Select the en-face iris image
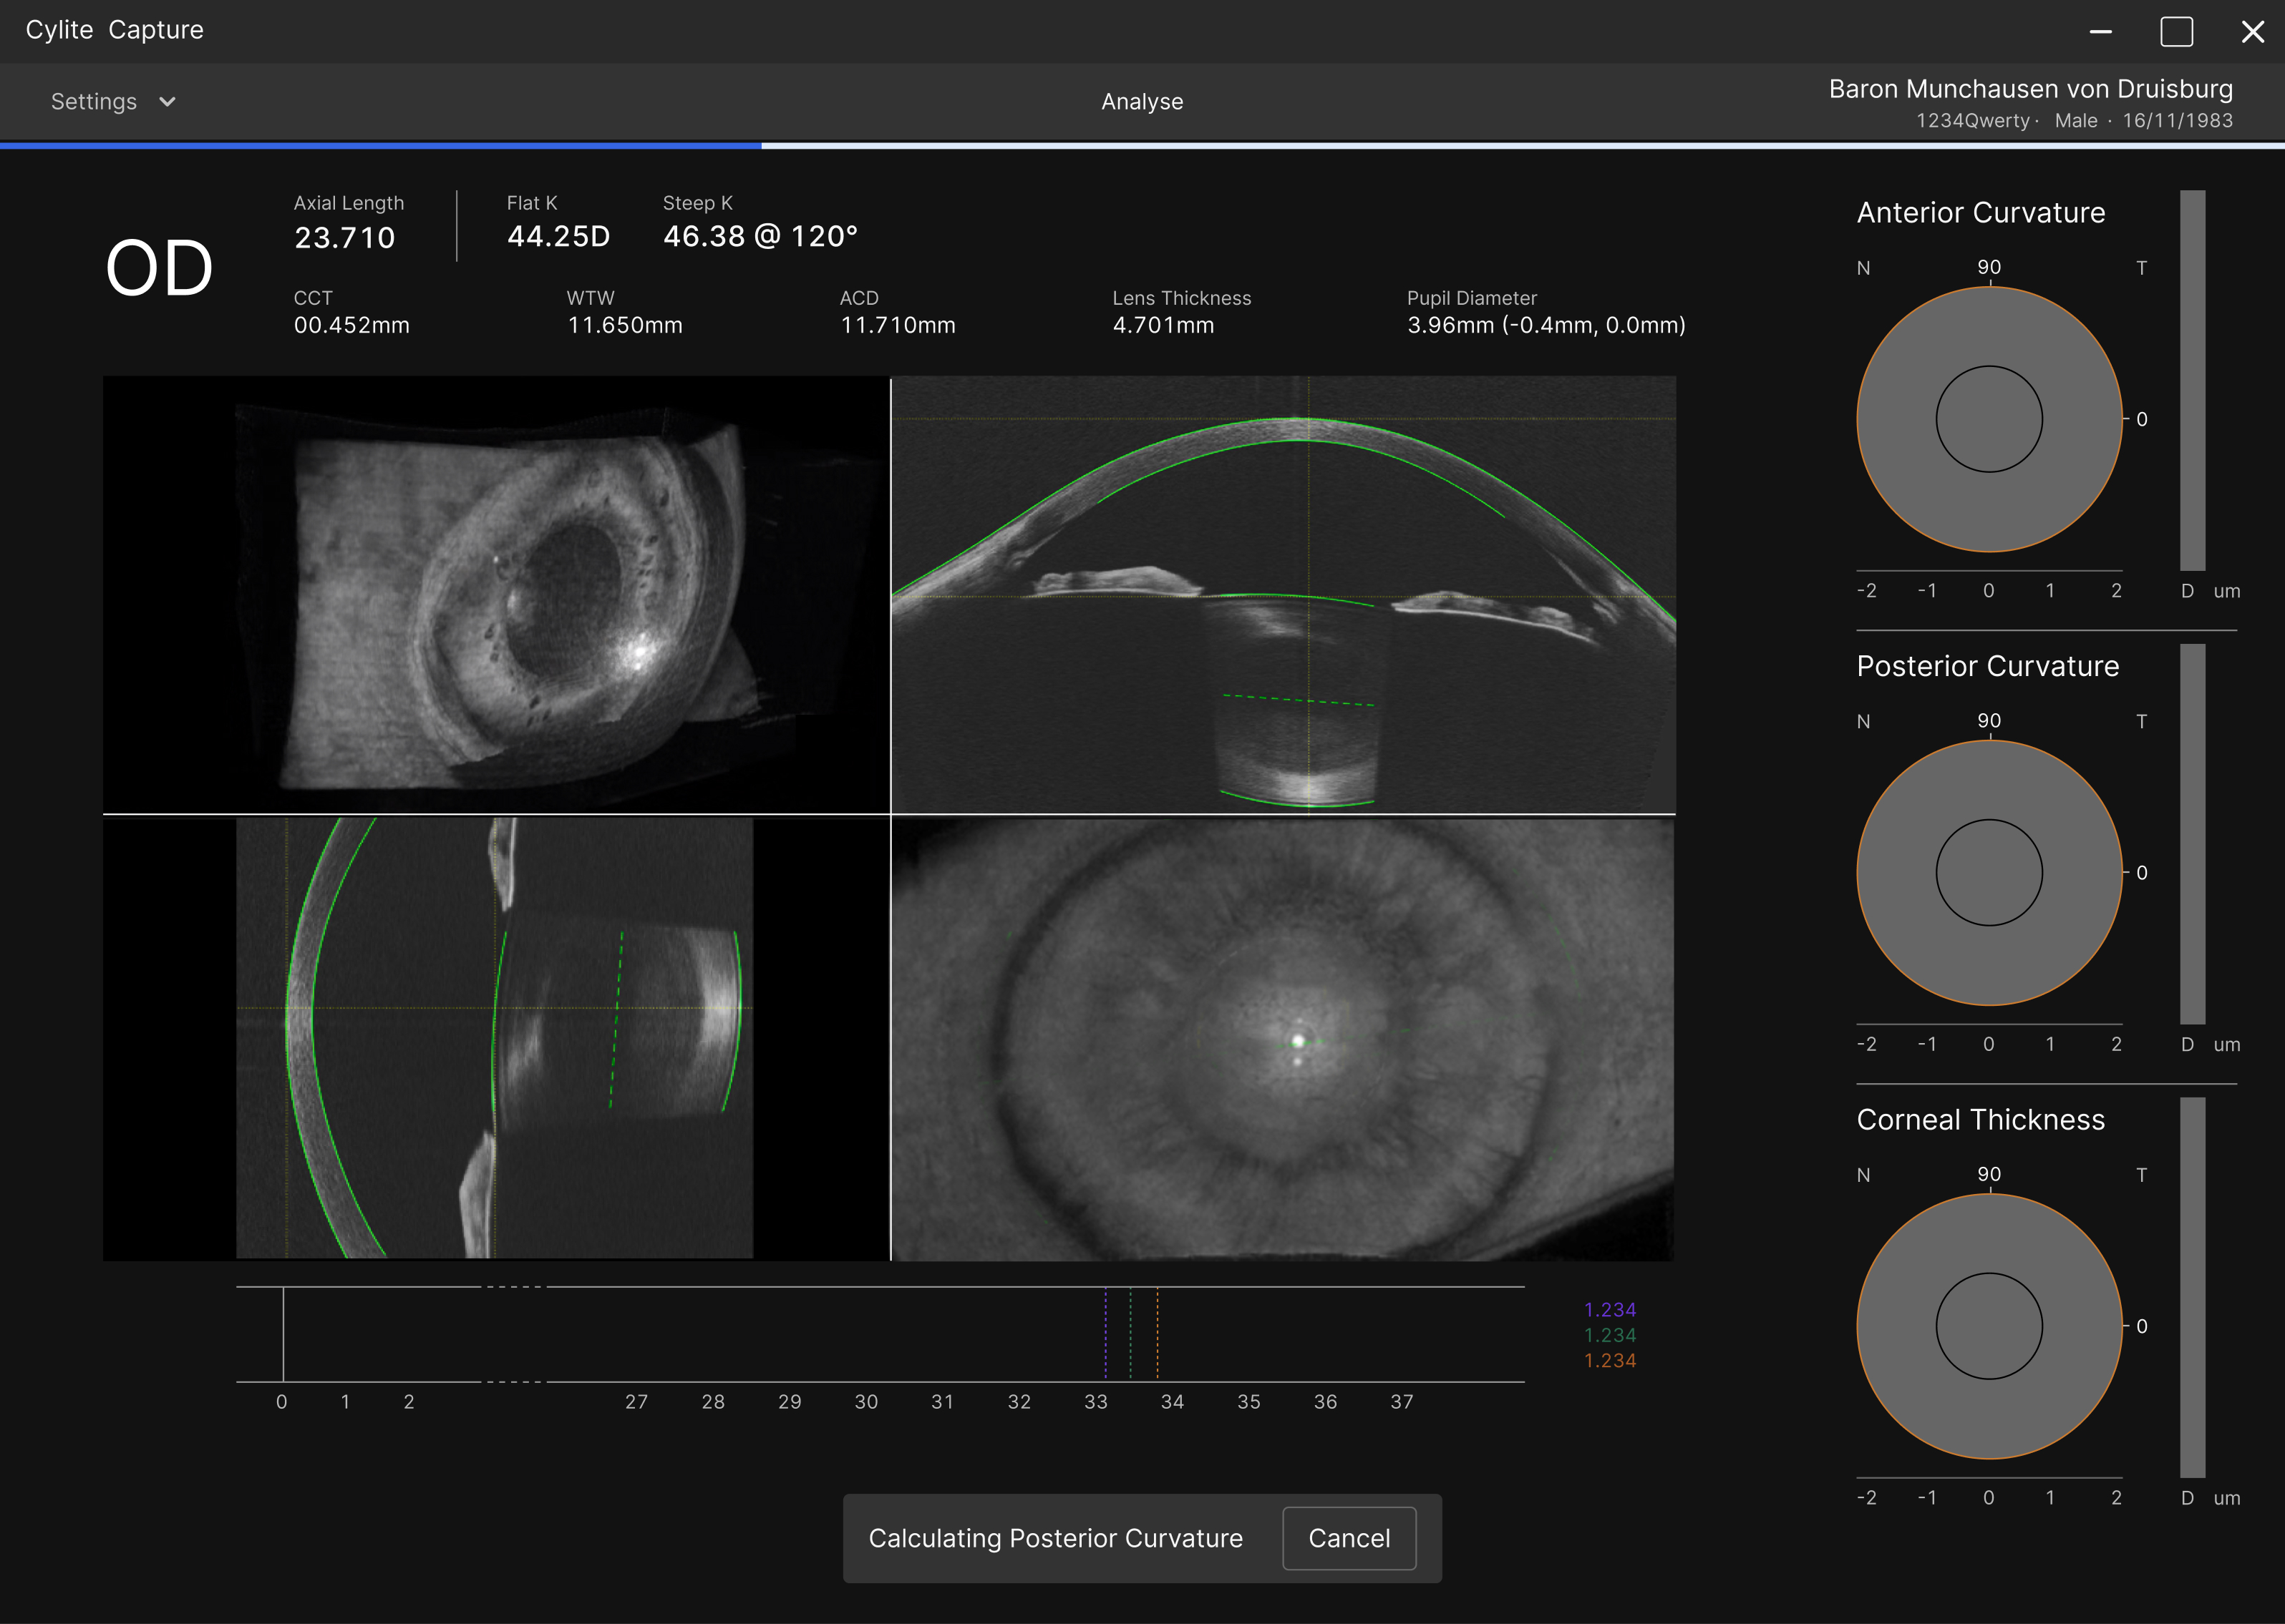This screenshot has height=1624, width=2285. pos(1283,1037)
